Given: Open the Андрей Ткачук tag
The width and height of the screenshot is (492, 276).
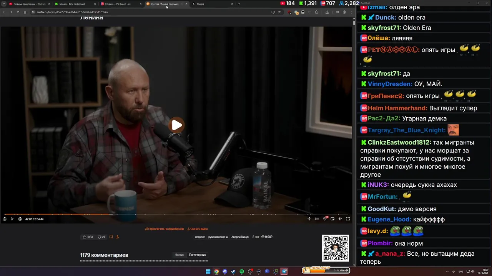Looking at the screenshot, I should pyautogui.click(x=240, y=237).
